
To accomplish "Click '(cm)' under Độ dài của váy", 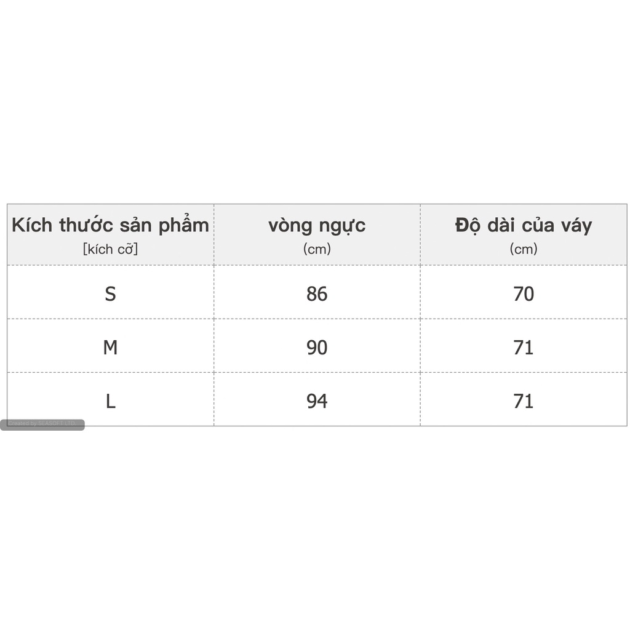I will (x=524, y=249).
